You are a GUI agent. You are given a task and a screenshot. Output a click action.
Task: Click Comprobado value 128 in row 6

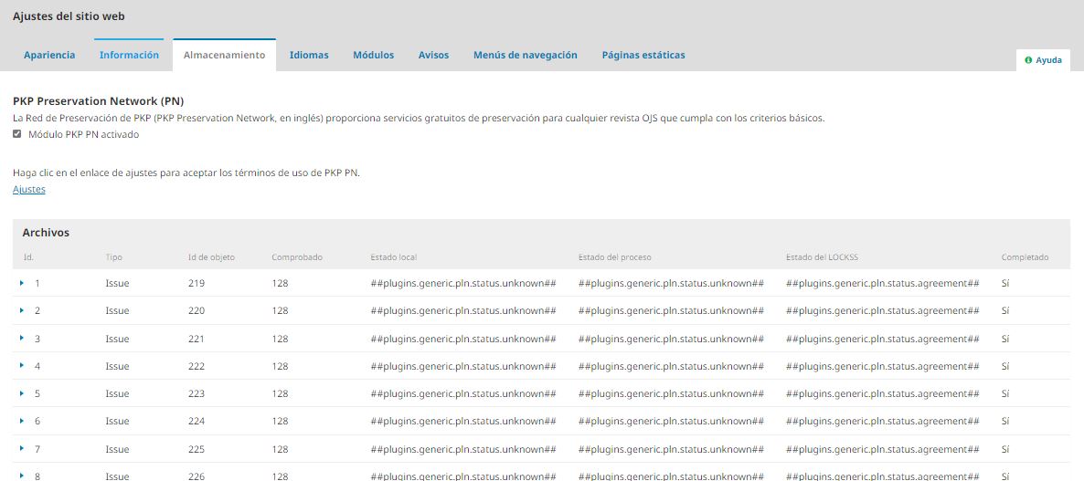[280, 421]
